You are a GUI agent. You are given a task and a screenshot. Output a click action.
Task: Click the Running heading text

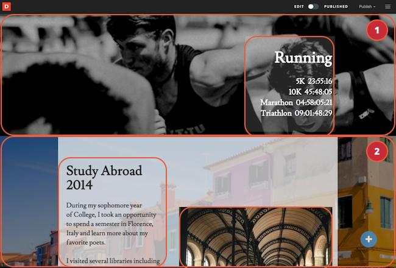[x=303, y=58]
